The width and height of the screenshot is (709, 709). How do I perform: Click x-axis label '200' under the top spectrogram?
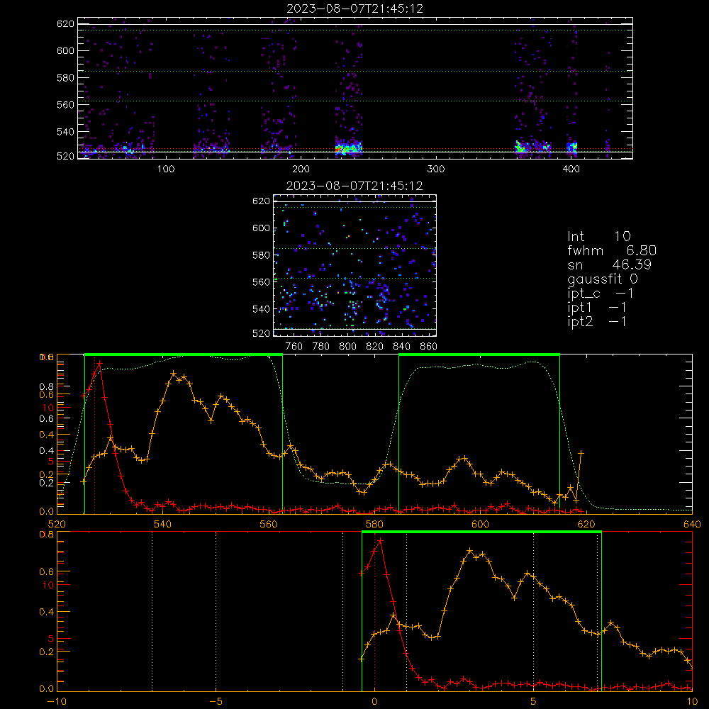pos(301,169)
